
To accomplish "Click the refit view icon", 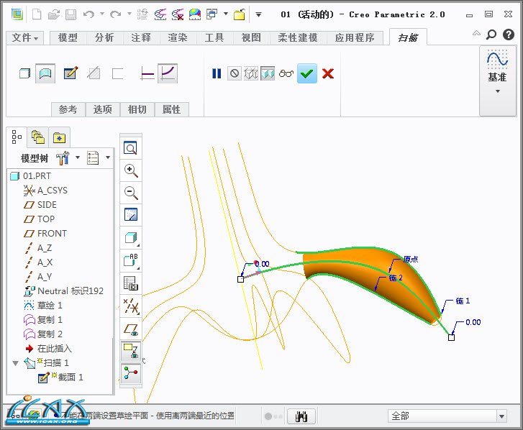I will (130, 149).
